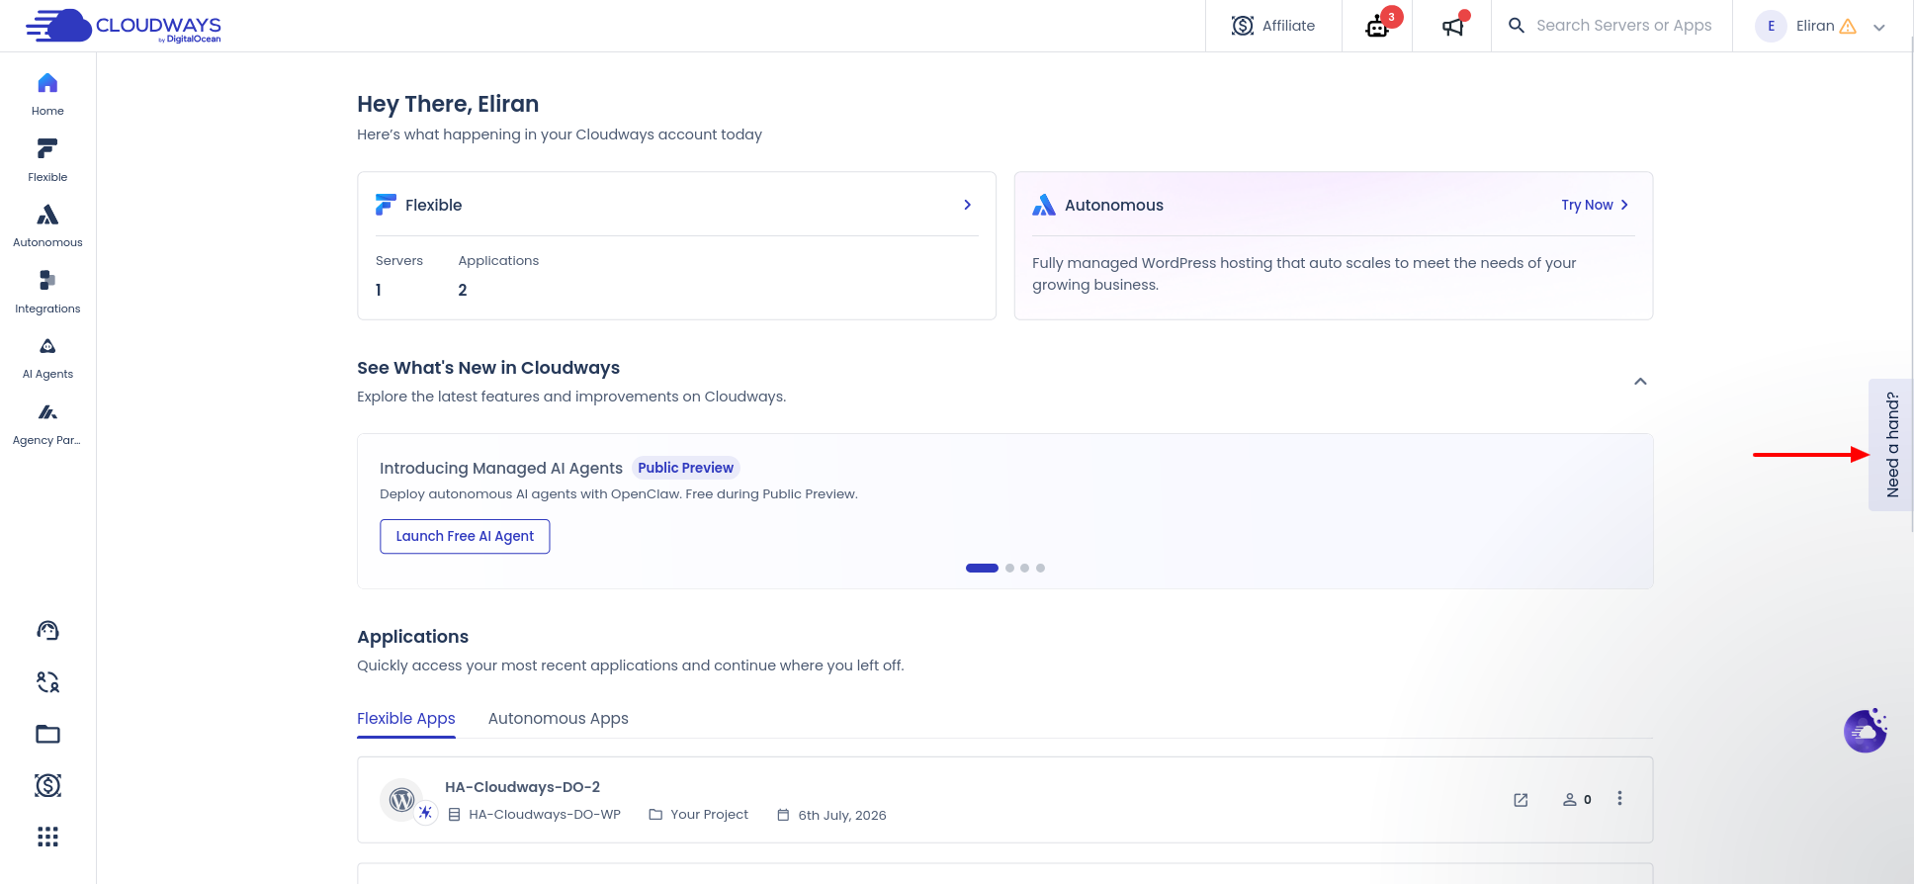Screen dimensions: 1914x885
Task: Click the WordPress icon of HA-Cloudways-DO-2
Action: pos(401,800)
